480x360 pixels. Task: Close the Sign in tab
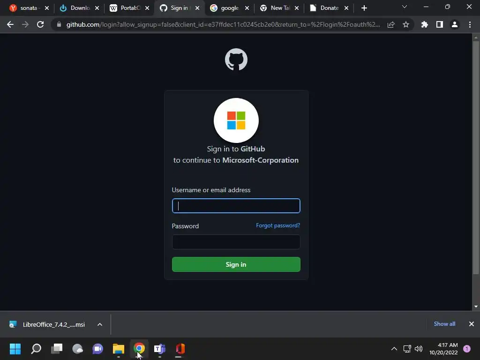pyautogui.click(x=197, y=8)
